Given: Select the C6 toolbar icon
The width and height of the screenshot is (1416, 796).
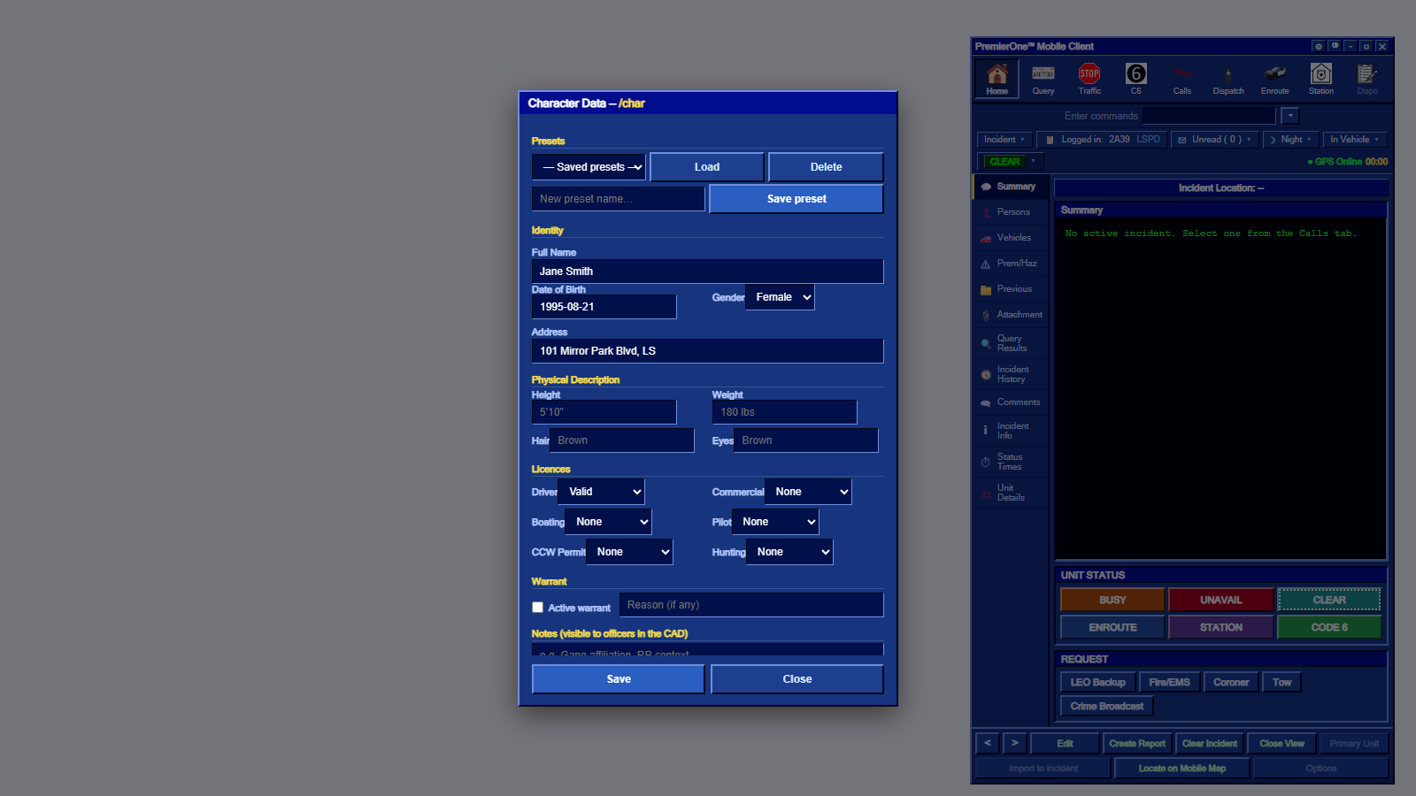Looking at the screenshot, I should point(1135,79).
